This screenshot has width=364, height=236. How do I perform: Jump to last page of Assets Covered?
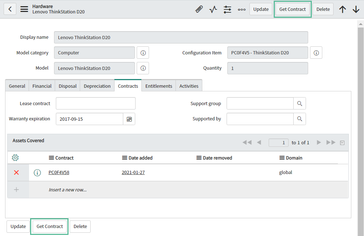[331, 142]
